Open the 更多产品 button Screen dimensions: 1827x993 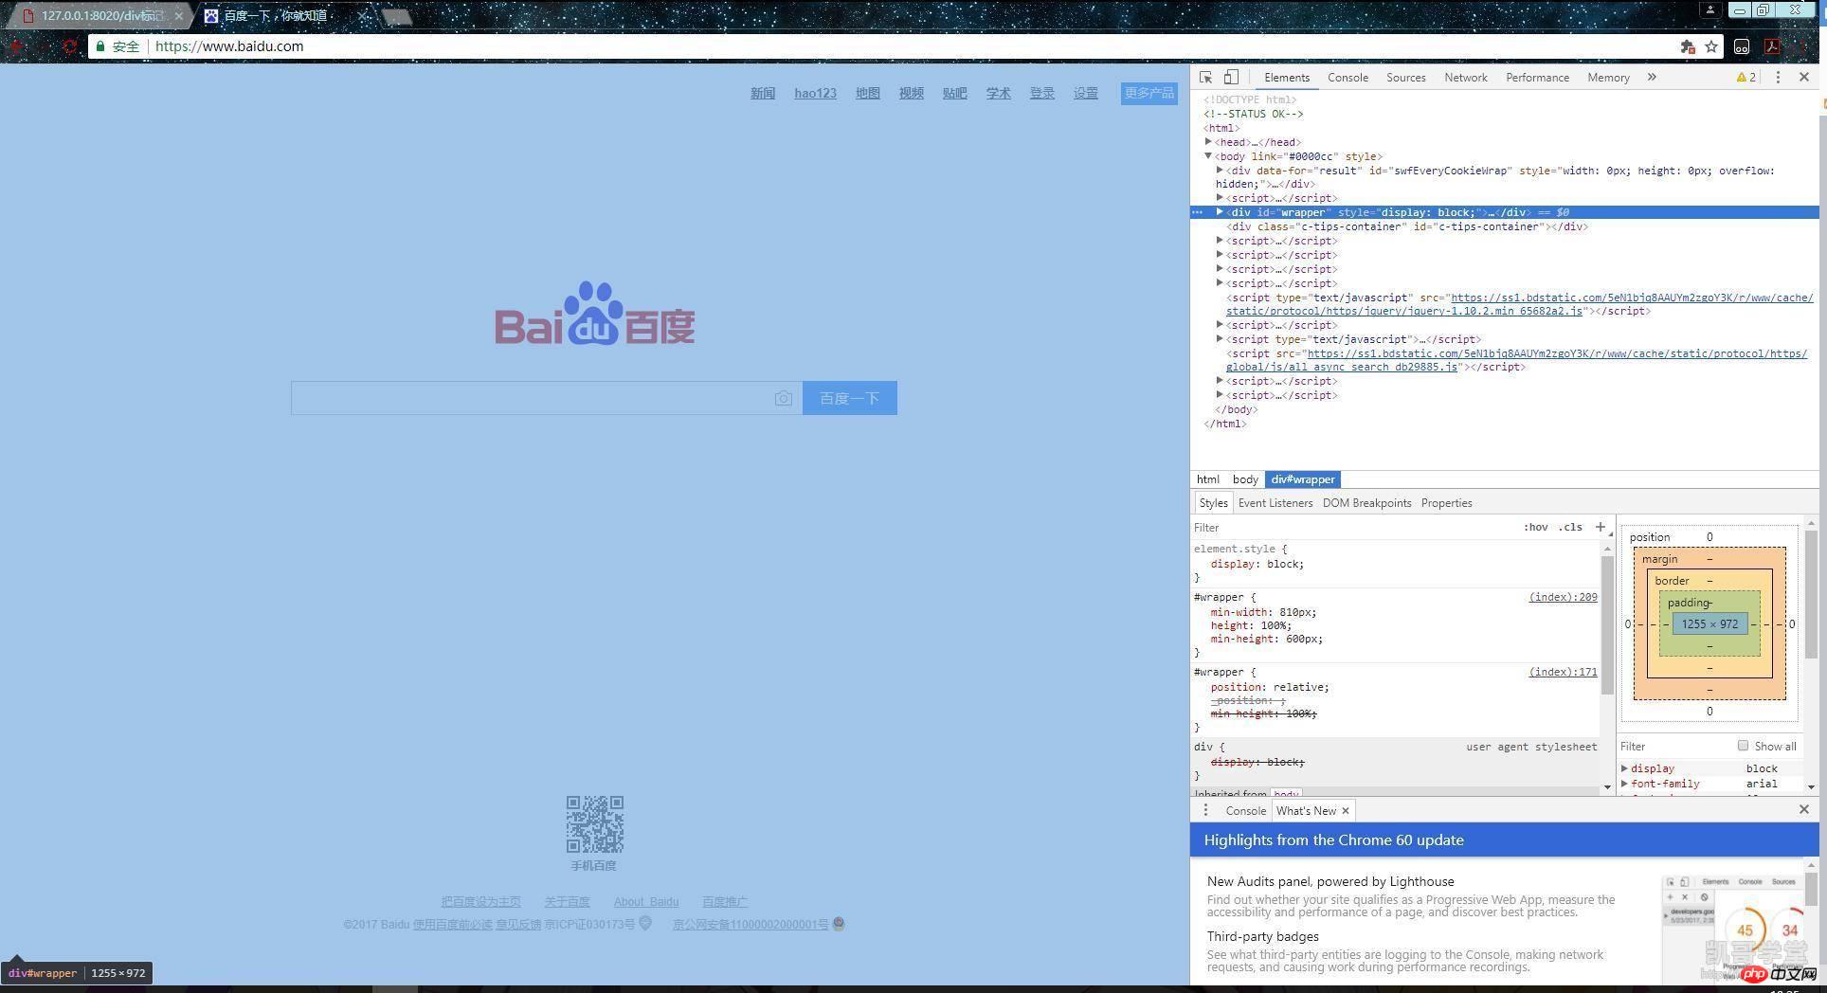pos(1149,93)
